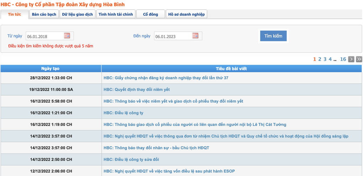Switch to the Tin tức tab
Screen dimensions: 363x176
(x=15, y=14)
